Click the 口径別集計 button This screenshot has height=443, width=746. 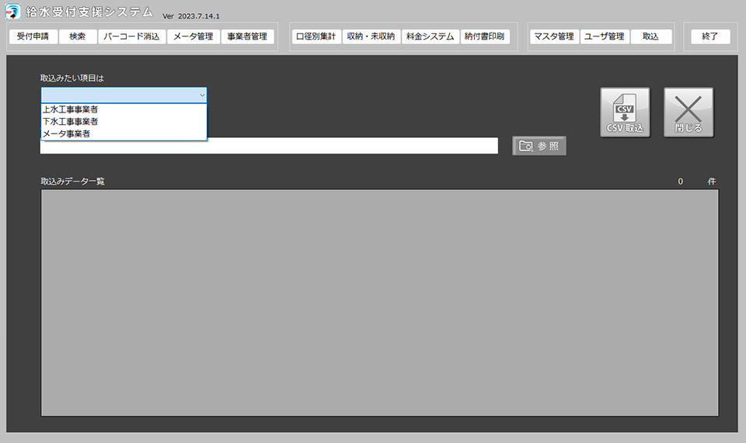(x=315, y=36)
